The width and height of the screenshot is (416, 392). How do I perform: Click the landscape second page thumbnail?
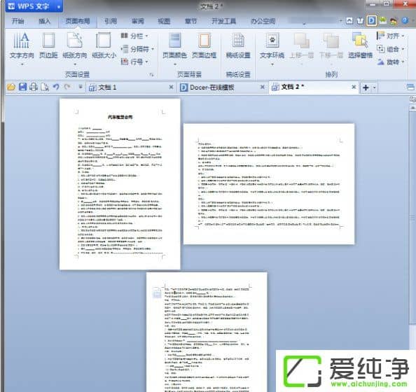coord(269,183)
